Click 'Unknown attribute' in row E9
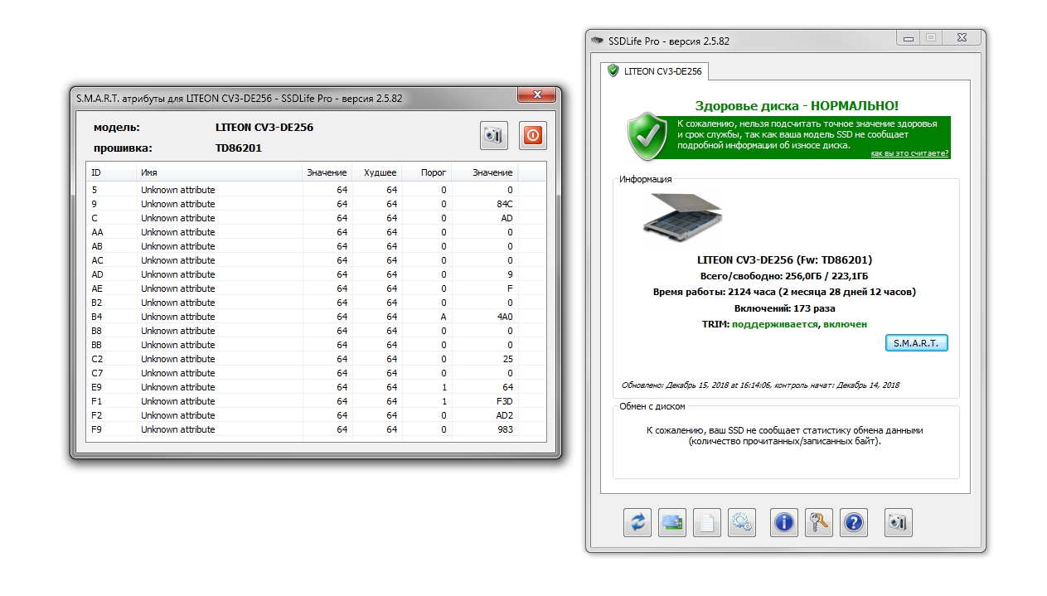Viewport: 1047px width, 596px height. tap(177, 387)
